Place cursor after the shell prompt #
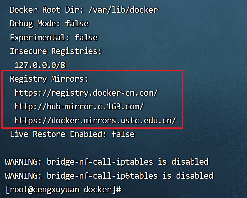247x198 pixels. 125,190
